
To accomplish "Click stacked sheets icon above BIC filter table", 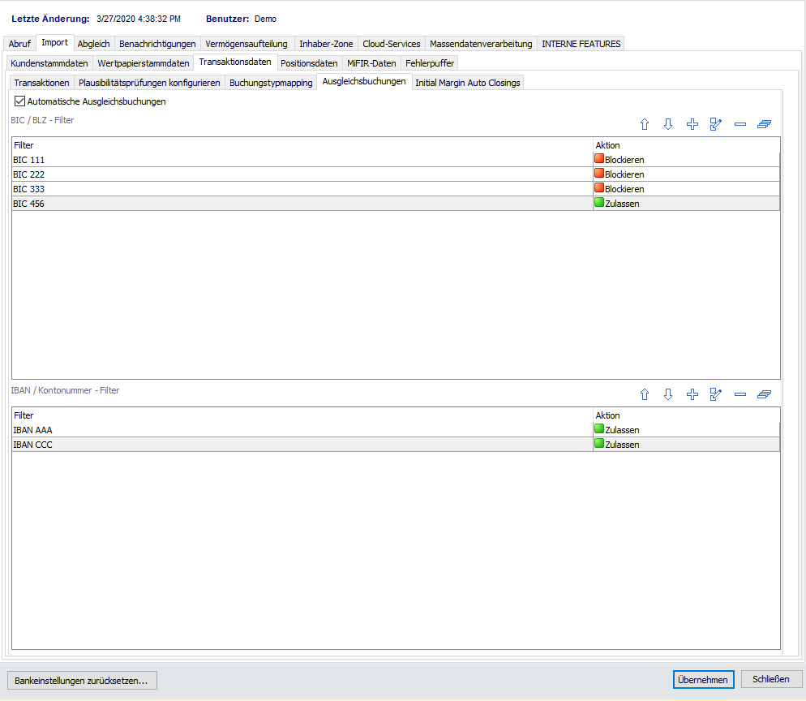I will (x=764, y=124).
